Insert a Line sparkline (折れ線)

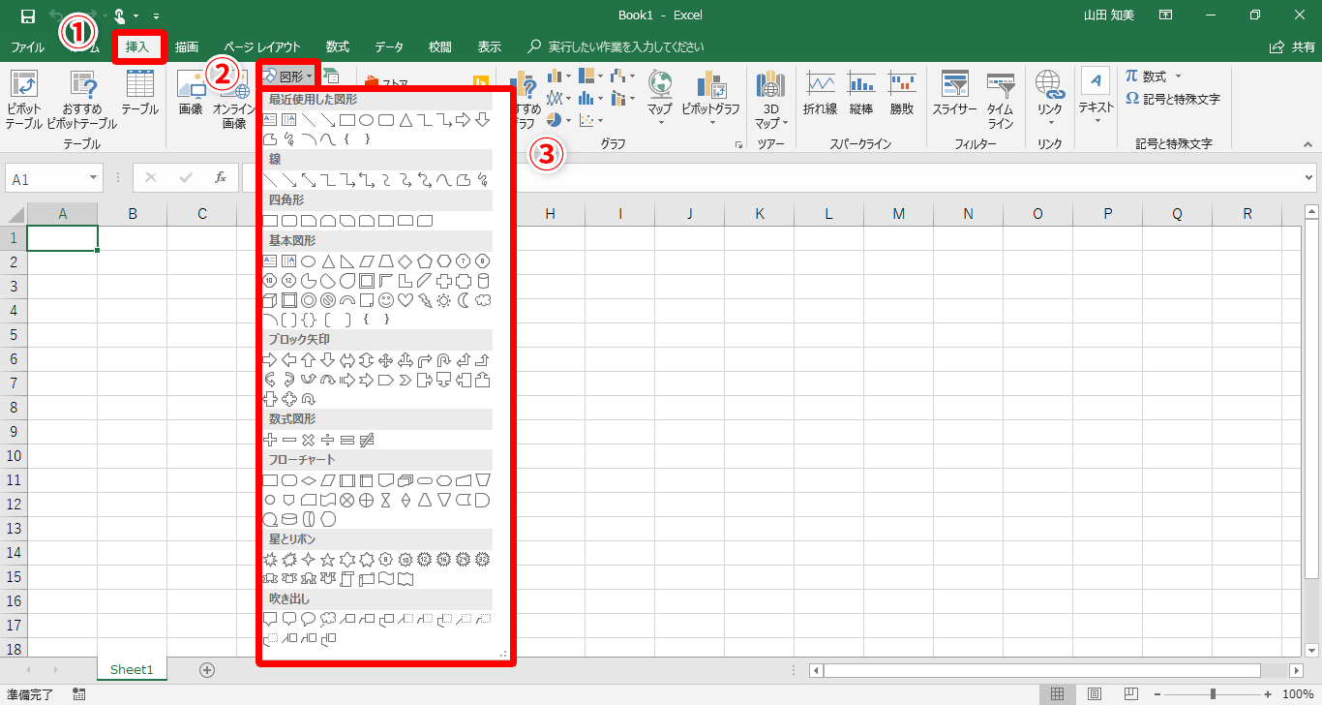point(821,94)
